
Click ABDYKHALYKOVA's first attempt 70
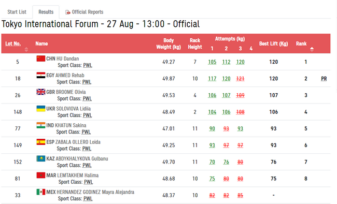tap(212, 162)
